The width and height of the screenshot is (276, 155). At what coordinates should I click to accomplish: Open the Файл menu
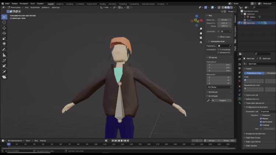(x=7, y=4)
